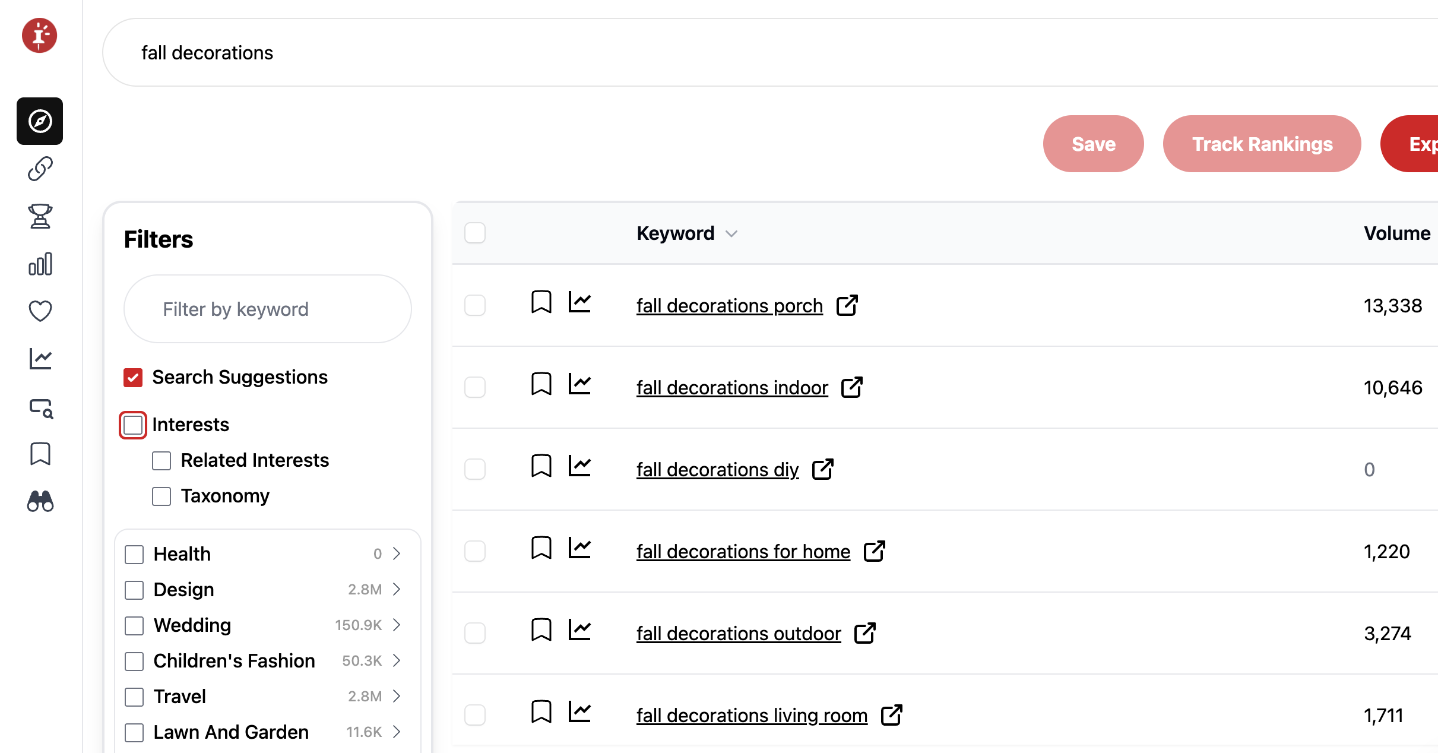This screenshot has width=1438, height=753.
Task: Click the Save button
Action: (1093, 144)
